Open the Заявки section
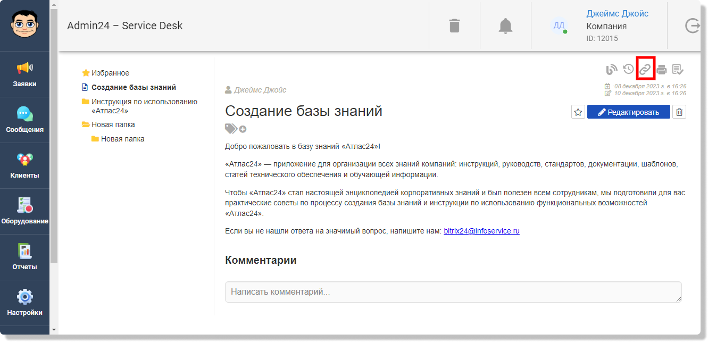The height and width of the screenshot is (342, 708). coord(24,74)
